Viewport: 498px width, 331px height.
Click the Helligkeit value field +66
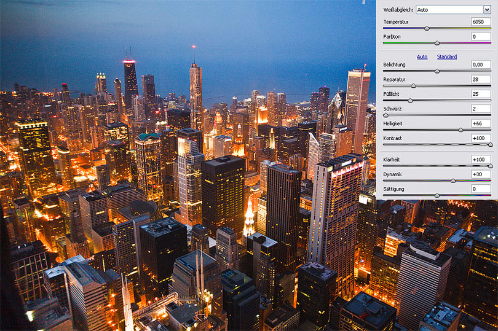481,123
